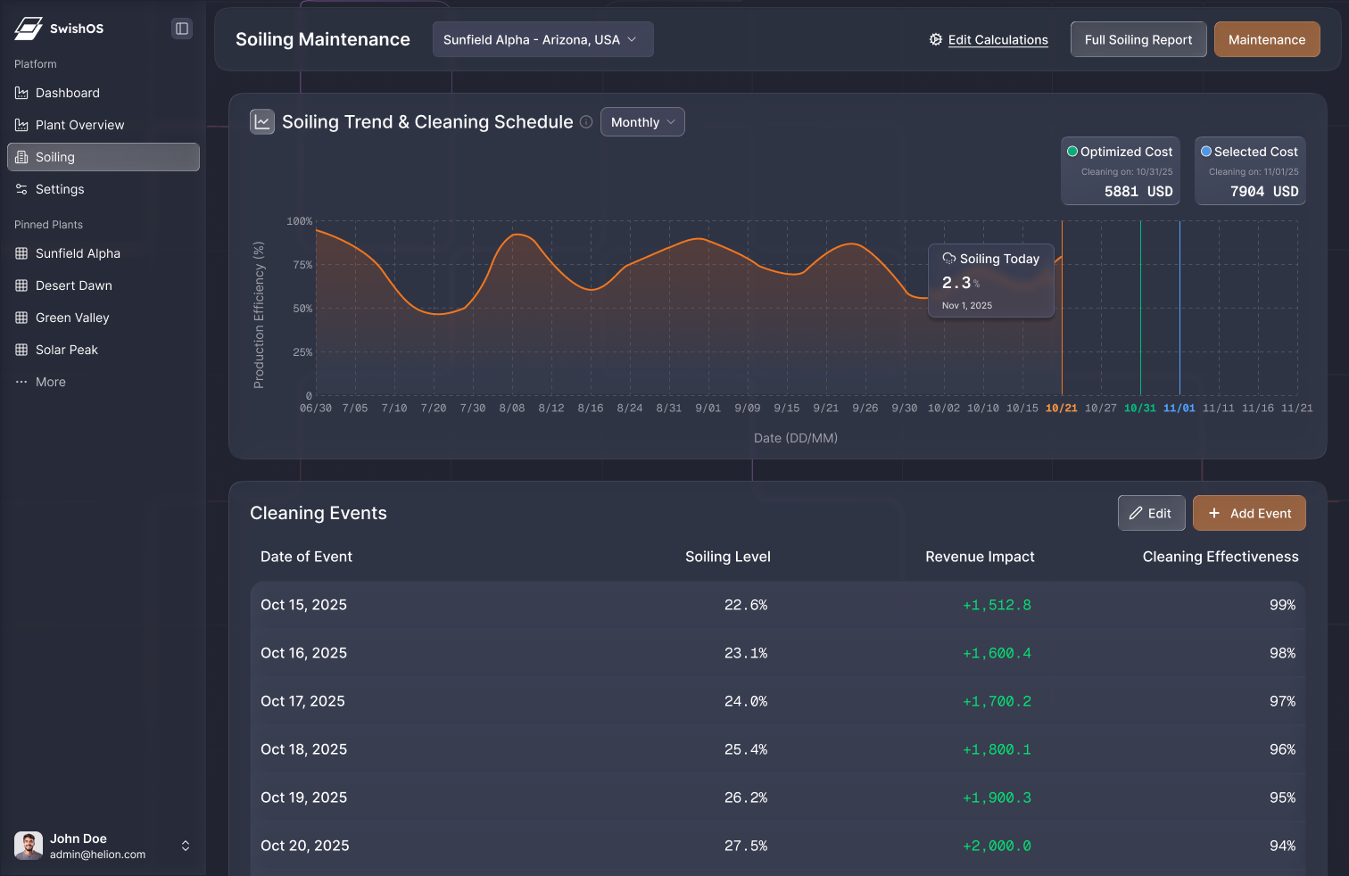Select the Selected Cost cleaning option

coord(1250,170)
